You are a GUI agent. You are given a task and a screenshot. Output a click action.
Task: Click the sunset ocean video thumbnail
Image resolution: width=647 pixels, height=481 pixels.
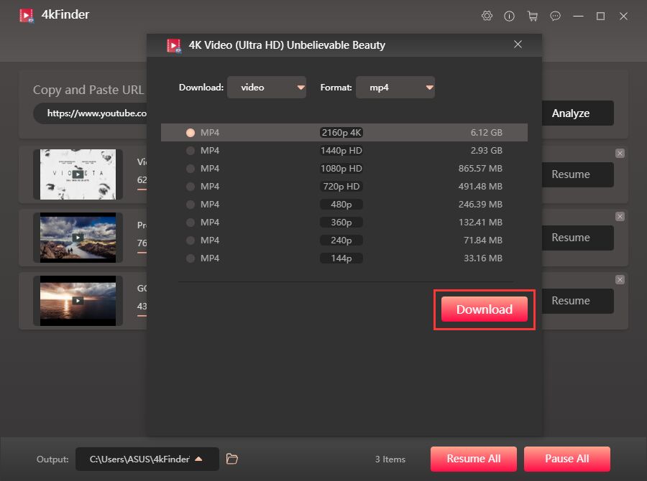coord(78,301)
